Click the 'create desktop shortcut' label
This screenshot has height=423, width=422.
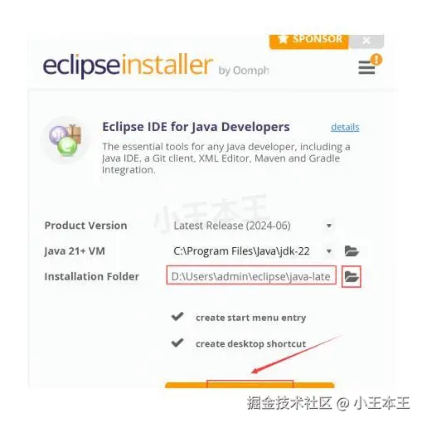tap(250, 343)
